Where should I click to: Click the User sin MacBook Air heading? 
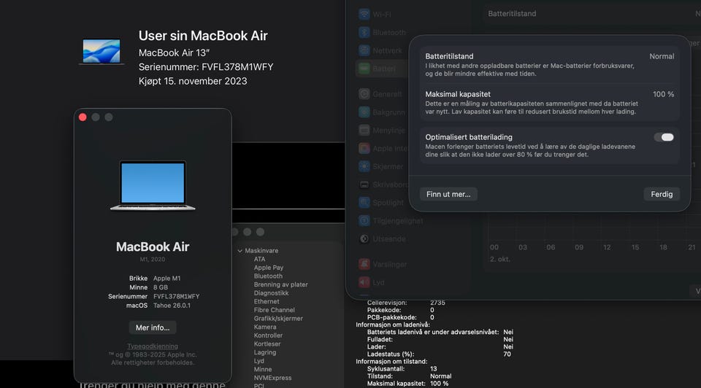pos(203,36)
